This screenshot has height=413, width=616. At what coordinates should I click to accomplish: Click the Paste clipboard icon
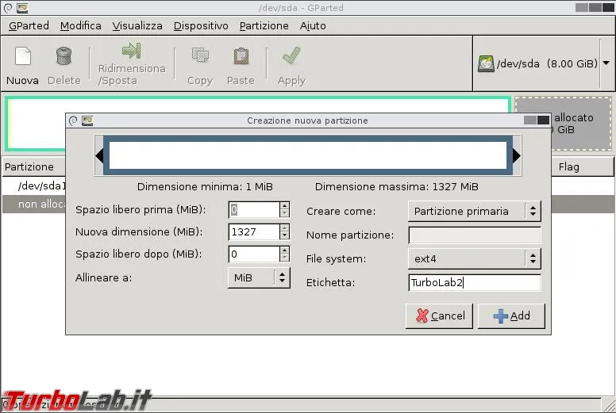point(241,56)
